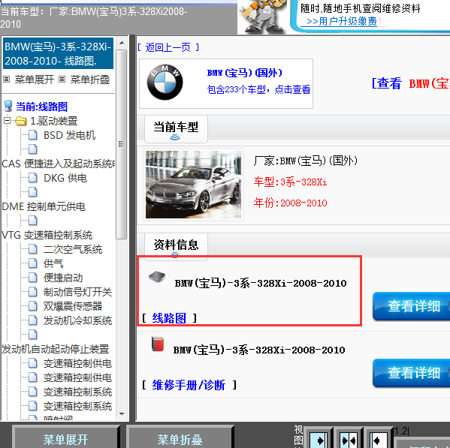450x448 pixels.
Task: Select 发动机冷却系统 in the tree
Action: coord(78,320)
